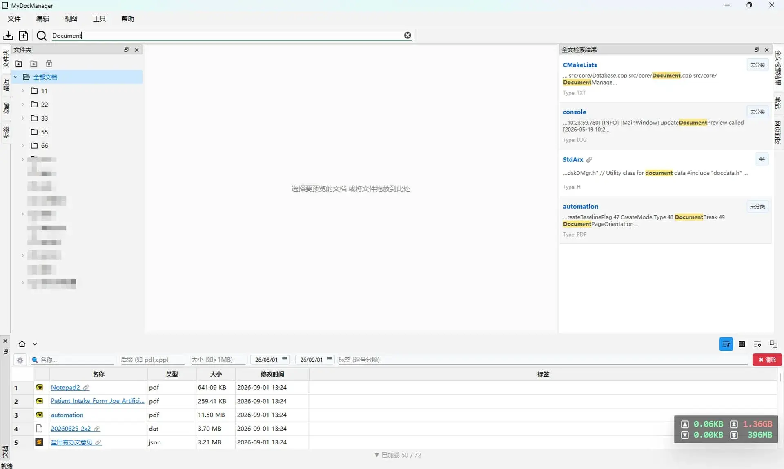
Task: Click the magnifier search icon
Action: 41,36
